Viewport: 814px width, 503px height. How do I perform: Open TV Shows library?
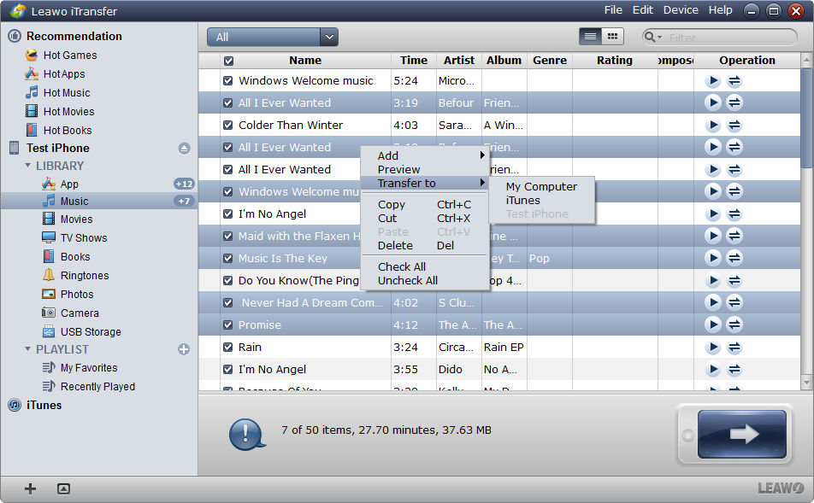tap(84, 238)
